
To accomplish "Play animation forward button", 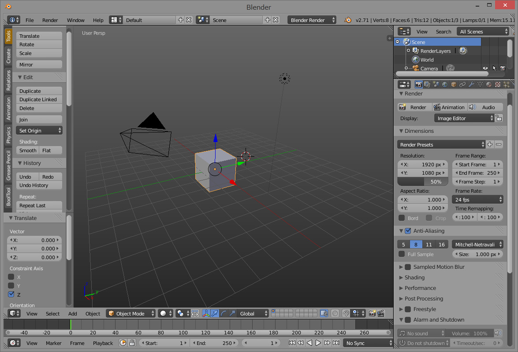I will tap(318, 343).
